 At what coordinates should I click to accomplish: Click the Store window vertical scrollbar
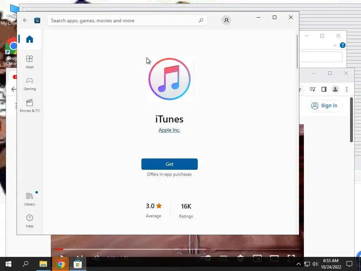click(x=297, y=52)
